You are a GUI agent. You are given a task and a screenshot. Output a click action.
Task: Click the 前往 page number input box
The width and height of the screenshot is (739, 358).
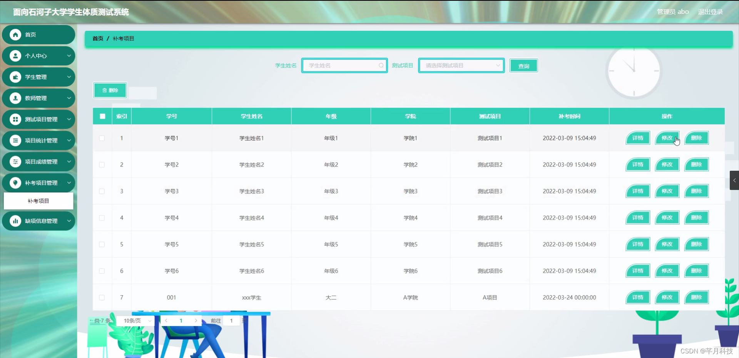231,320
